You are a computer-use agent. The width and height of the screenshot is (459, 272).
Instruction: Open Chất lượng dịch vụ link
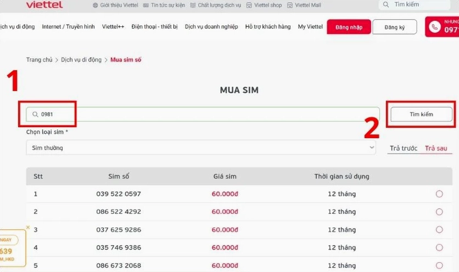tap(220, 5)
